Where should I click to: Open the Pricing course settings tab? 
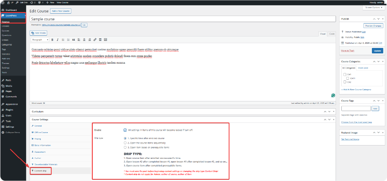[x=38, y=139]
